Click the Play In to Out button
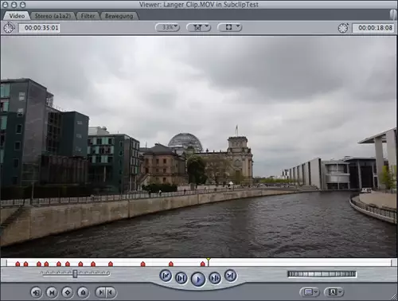This screenshot has width=398, height=301. coord(181,278)
